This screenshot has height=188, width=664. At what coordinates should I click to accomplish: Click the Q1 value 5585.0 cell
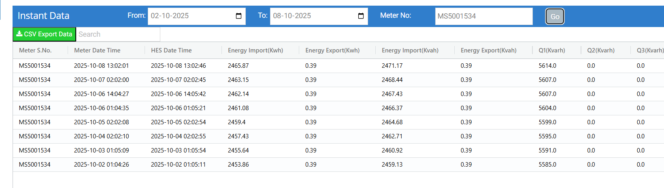point(547,165)
